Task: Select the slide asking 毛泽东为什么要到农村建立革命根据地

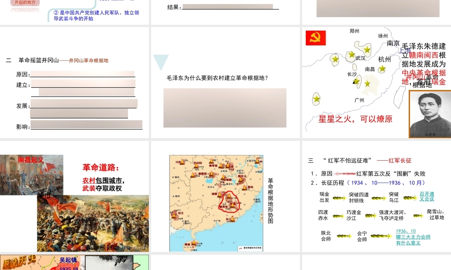Action: point(225,82)
